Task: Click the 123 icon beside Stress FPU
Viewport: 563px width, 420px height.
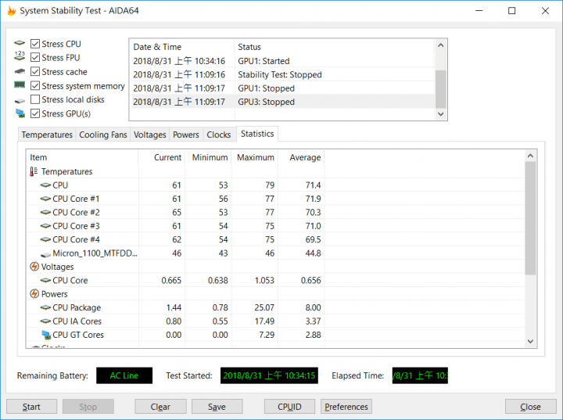Action: [x=20, y=56]
